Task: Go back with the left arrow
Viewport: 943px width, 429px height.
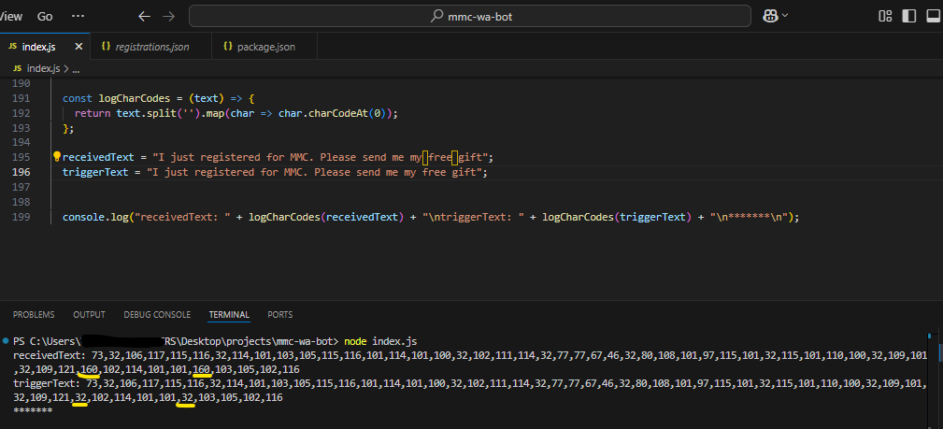Action: point(144,16)
